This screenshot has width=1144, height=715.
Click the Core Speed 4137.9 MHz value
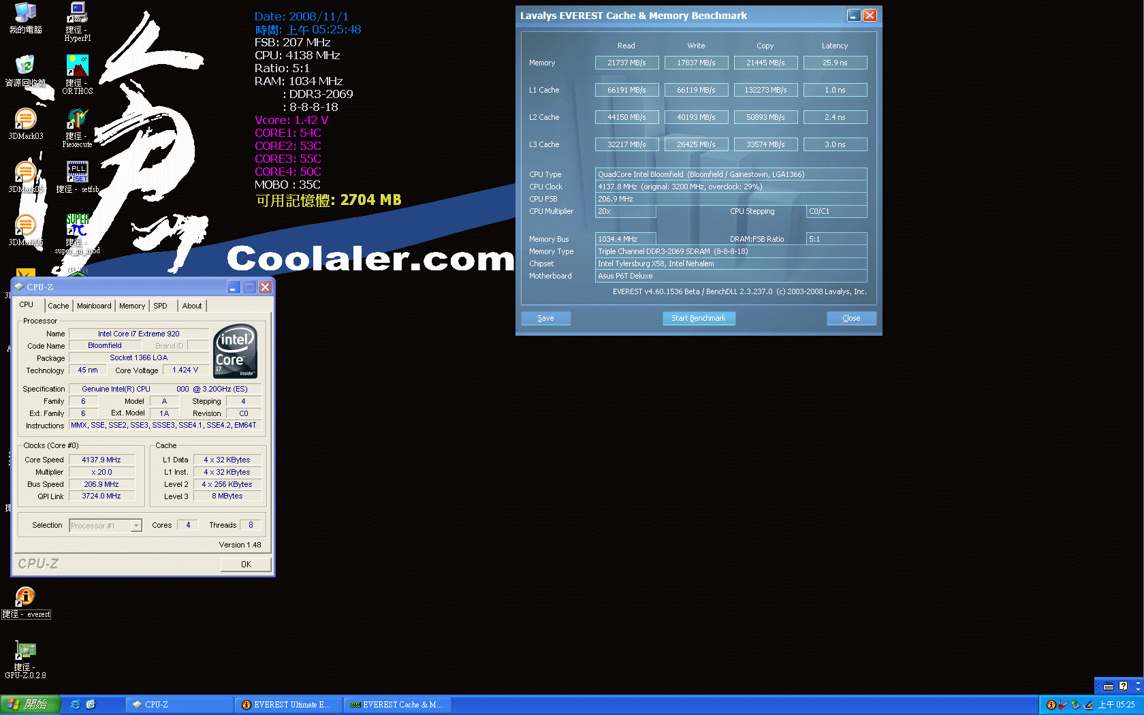[x=101, y=460]
